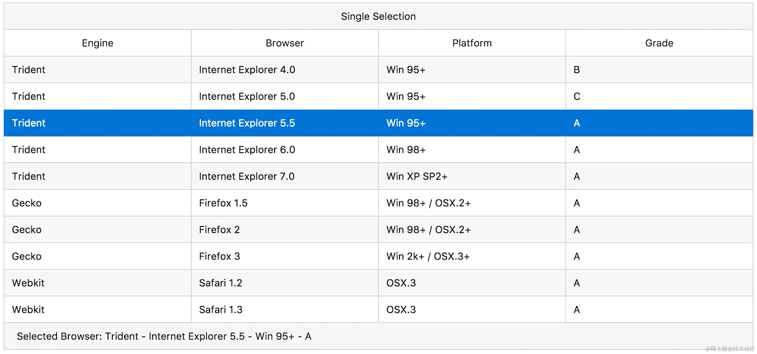Image resolution: width=757 pixels, height=354 pixels.
Task: Select the Internet Explorer 5.0 row
Action: 247,96
